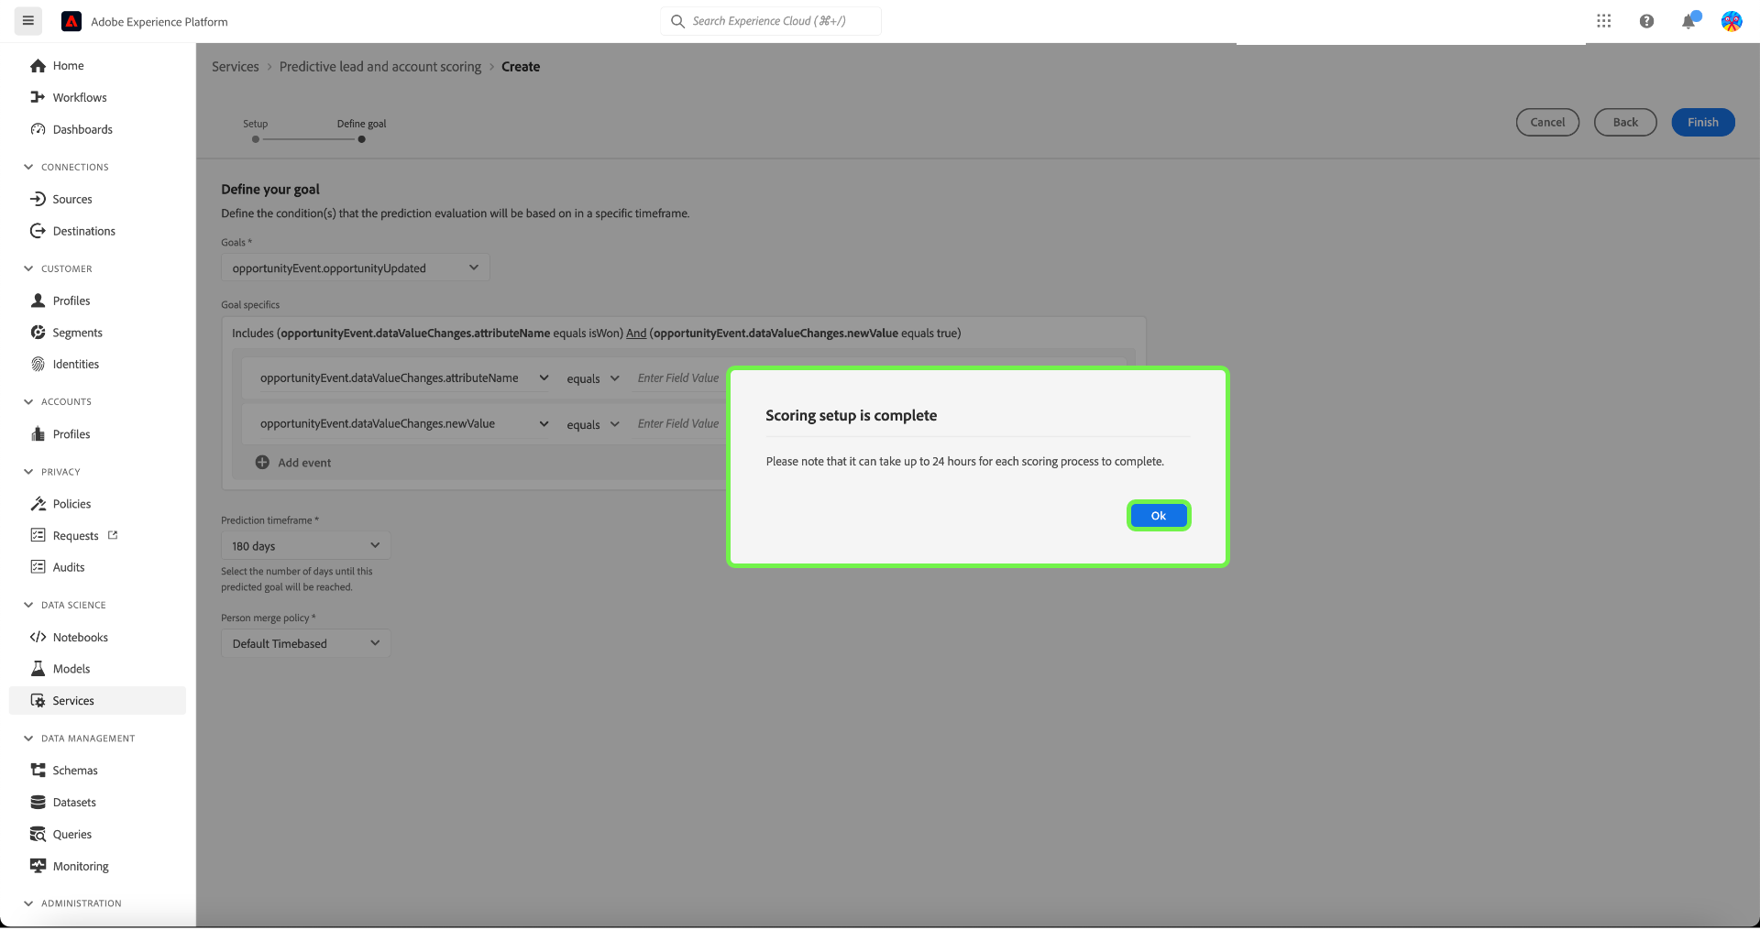Collapse the Privacy section

[x=28, y=472]
